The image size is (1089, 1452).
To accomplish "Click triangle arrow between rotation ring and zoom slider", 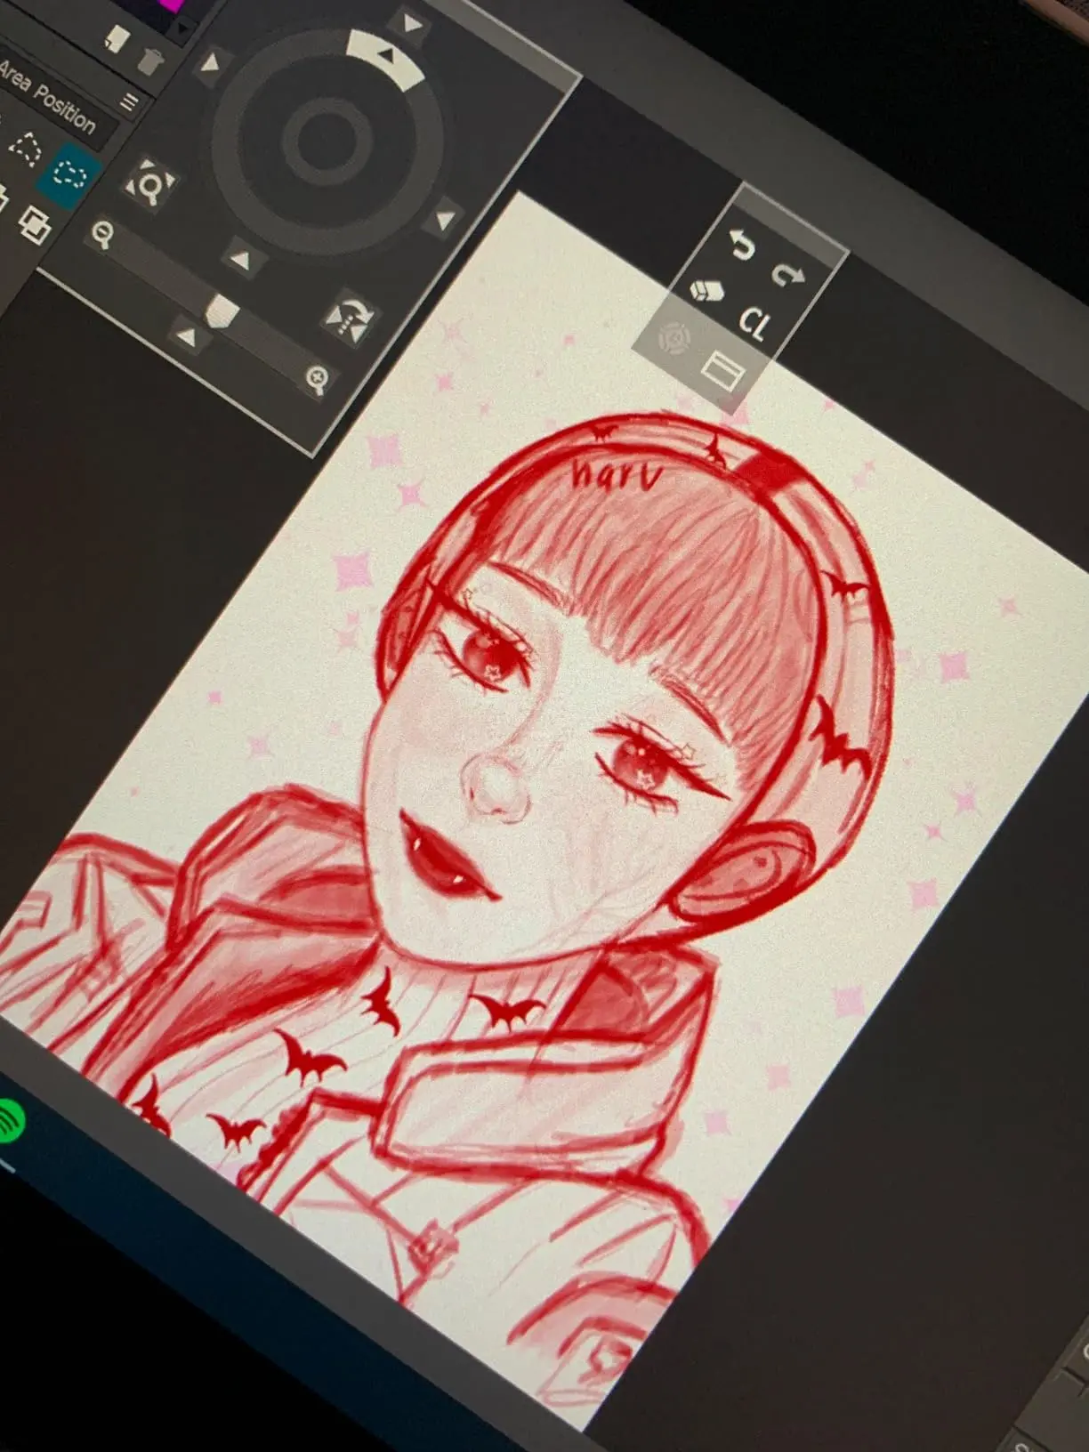I will tap(241, 258).
